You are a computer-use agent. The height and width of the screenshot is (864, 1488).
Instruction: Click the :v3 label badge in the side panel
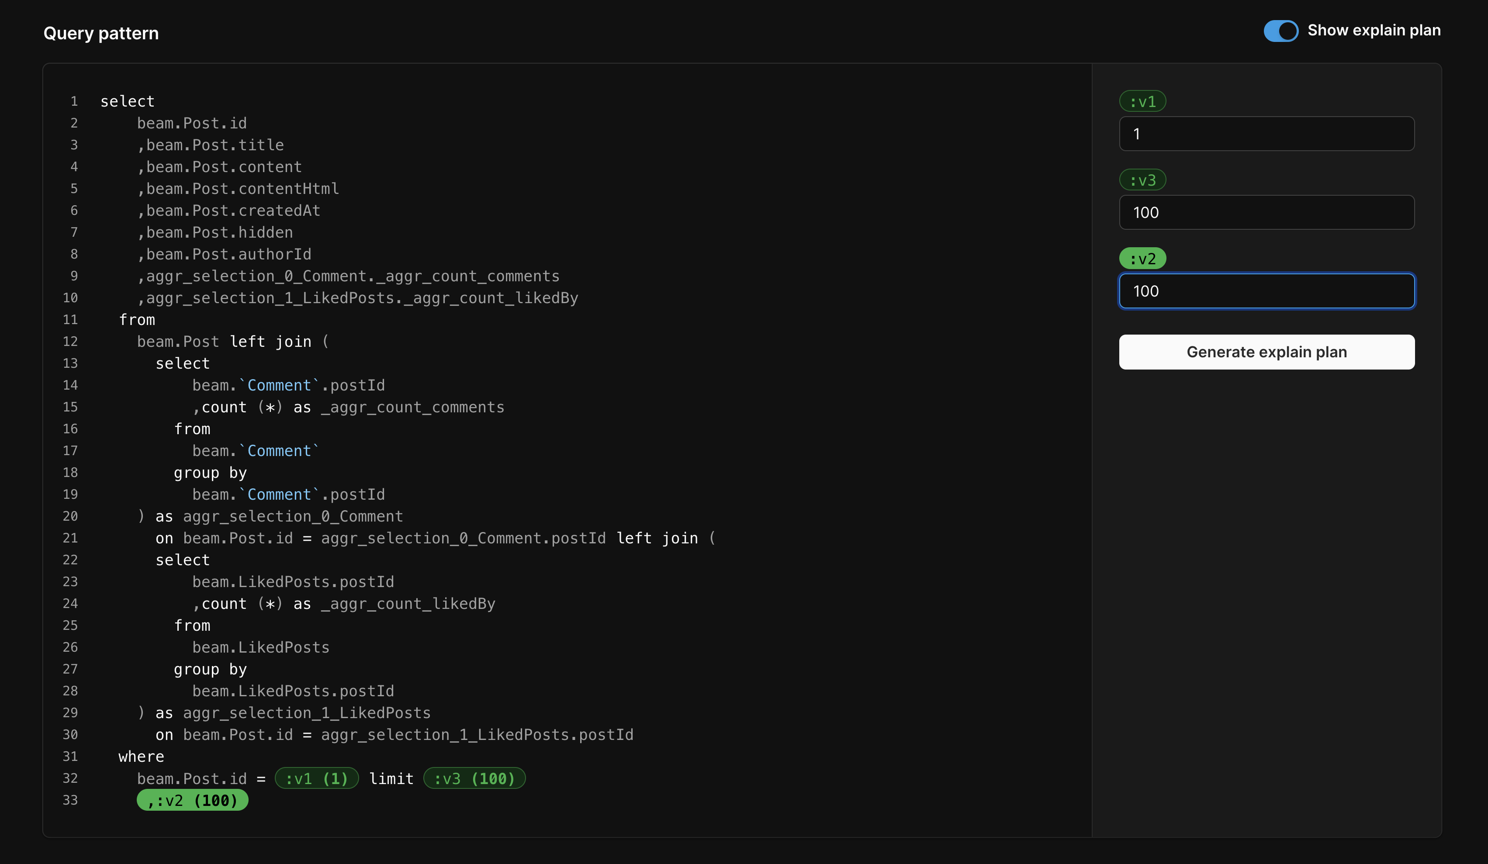pyautogui.click(x=1142, y=180)
